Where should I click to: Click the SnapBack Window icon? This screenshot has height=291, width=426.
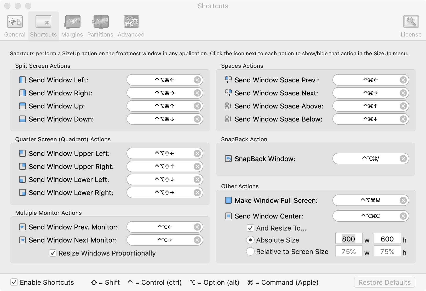(228, 159)
